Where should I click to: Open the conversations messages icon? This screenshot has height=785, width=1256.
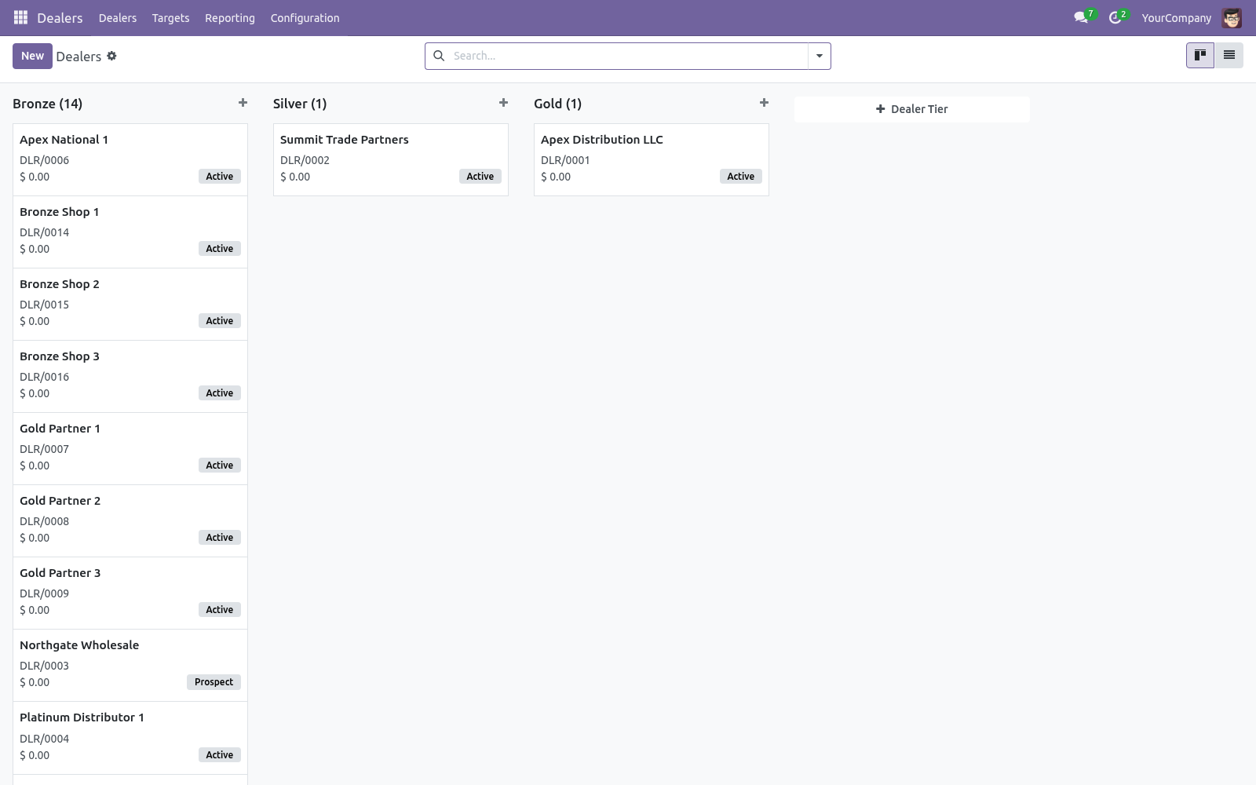[1081, 17]
